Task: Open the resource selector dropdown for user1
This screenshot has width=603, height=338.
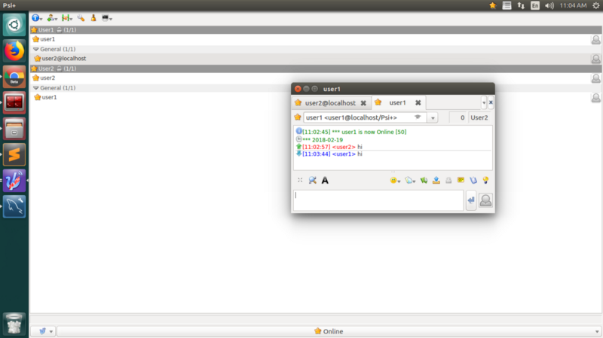Action: pyautogui.click(x=432, y=117)
